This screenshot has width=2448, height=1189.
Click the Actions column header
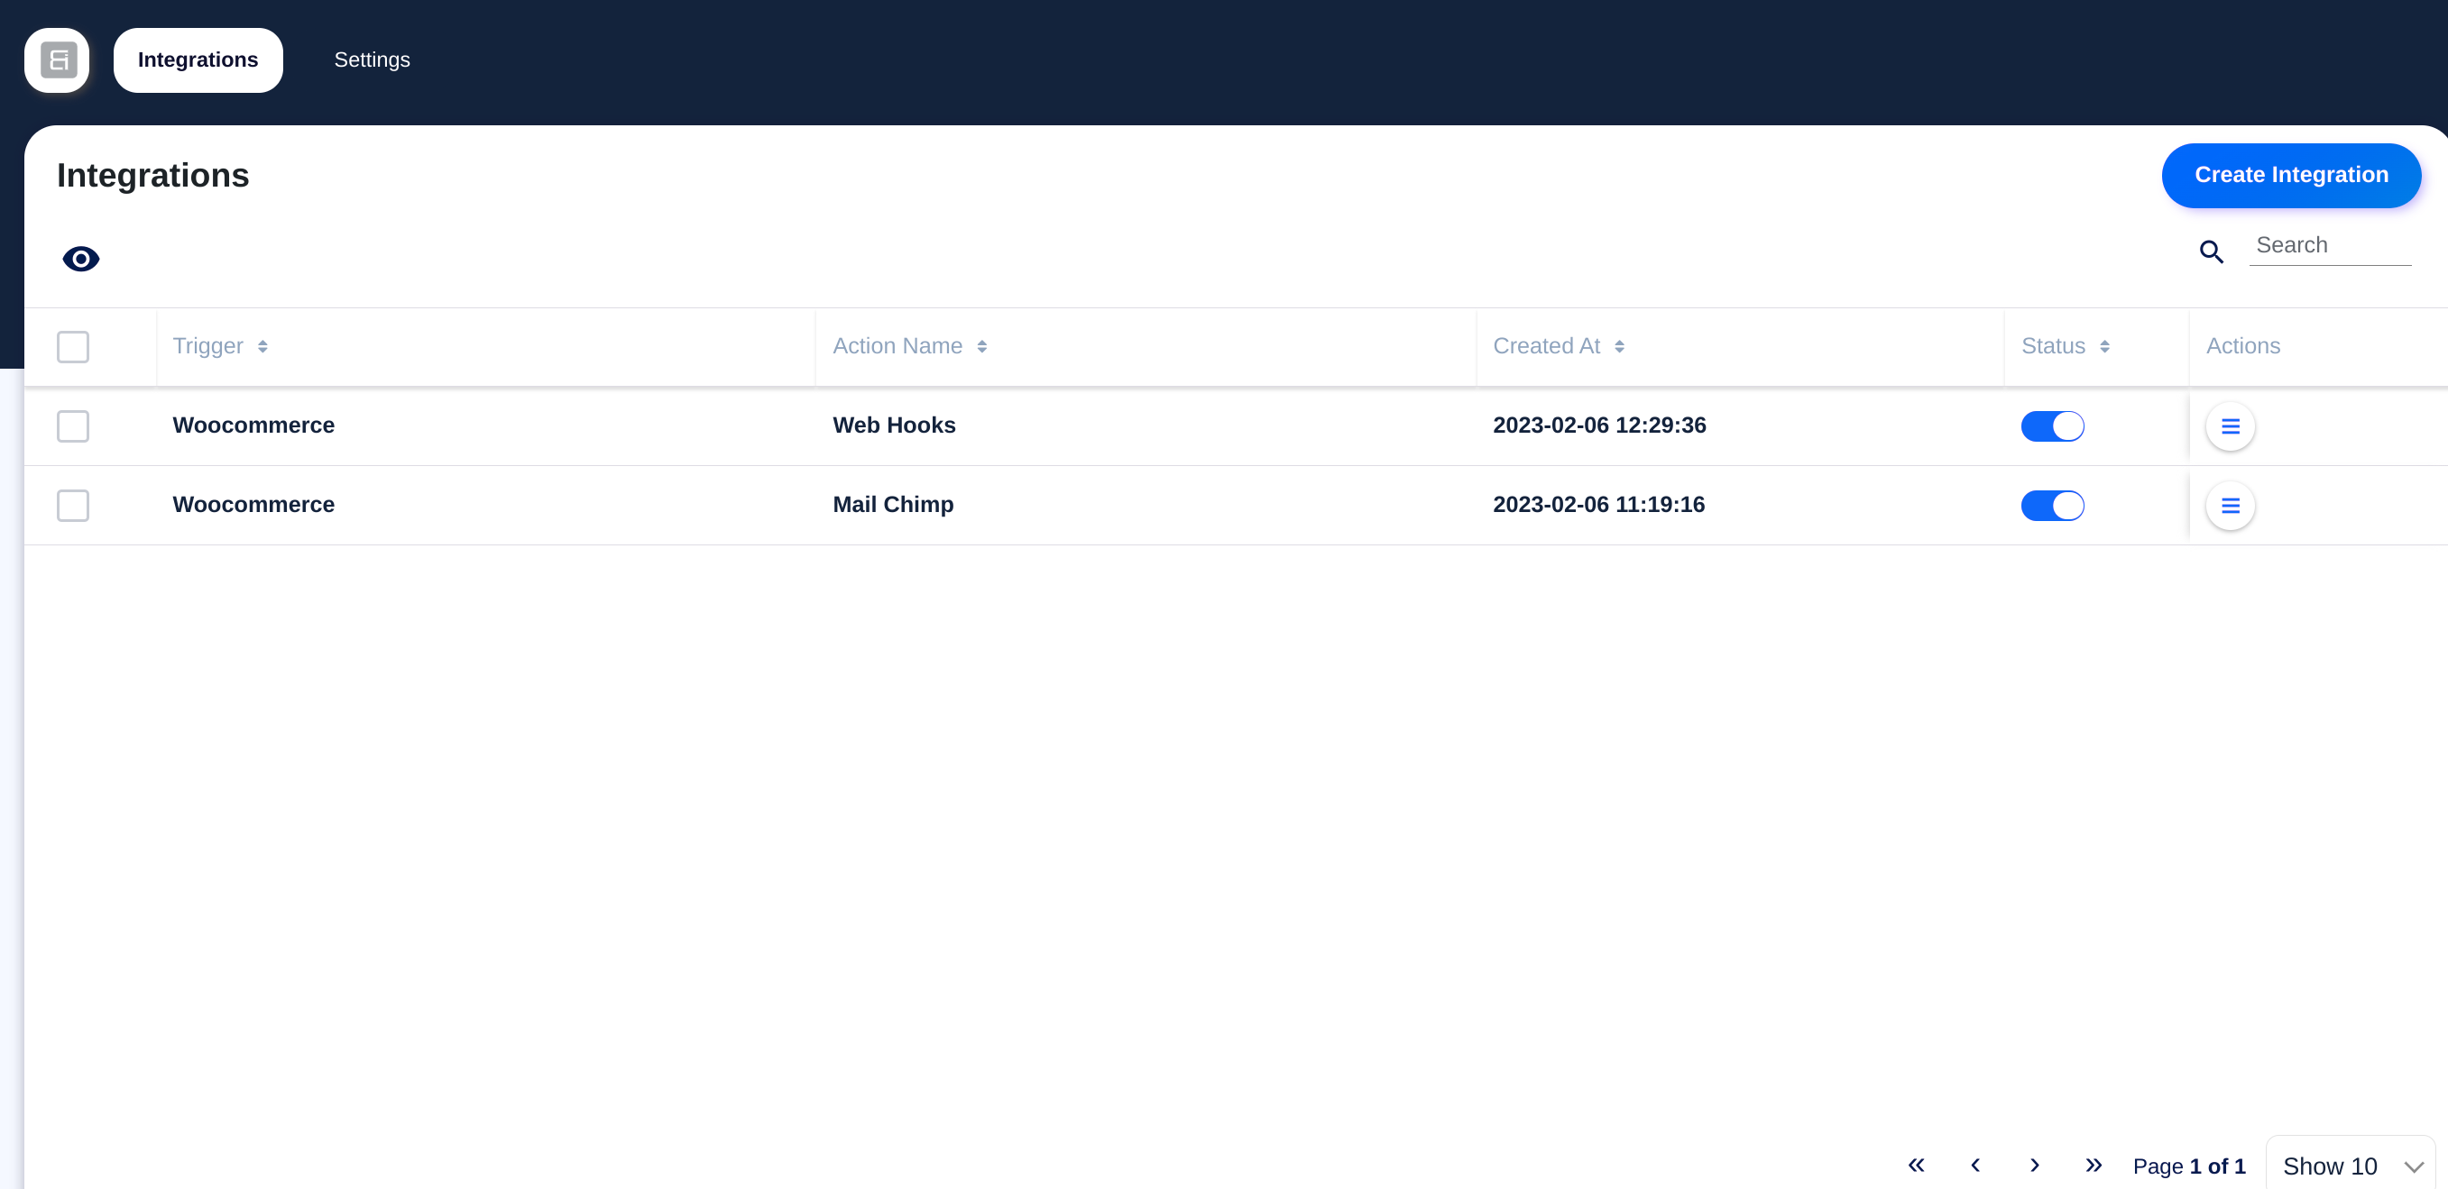pos(2242,347)
